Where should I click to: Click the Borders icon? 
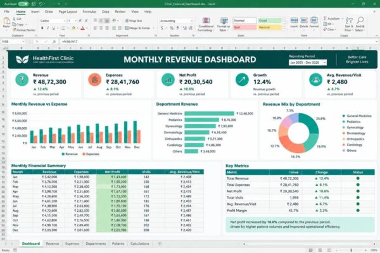coord(63,28)
